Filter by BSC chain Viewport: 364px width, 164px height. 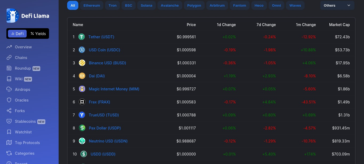[x=128, y=5]
